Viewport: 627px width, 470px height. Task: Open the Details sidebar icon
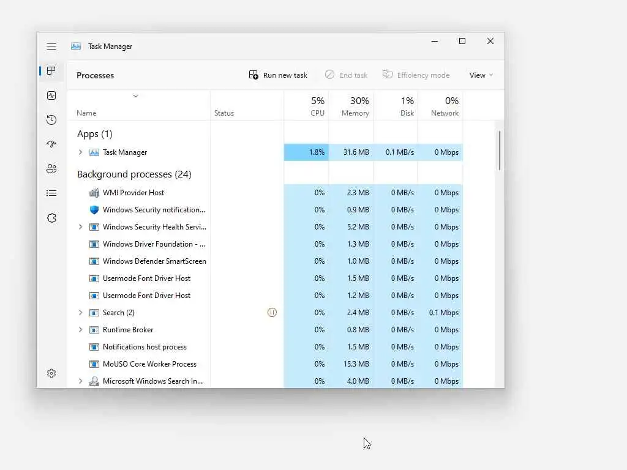51,193
